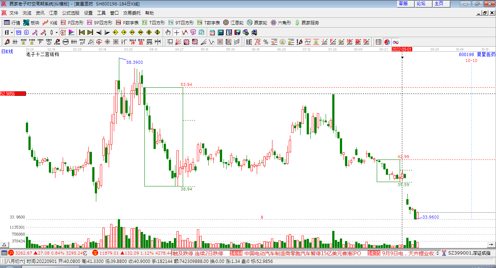Screen dimensions: 496x268
Task: Click the 33.9600 low price label
Action: [431, 217]
